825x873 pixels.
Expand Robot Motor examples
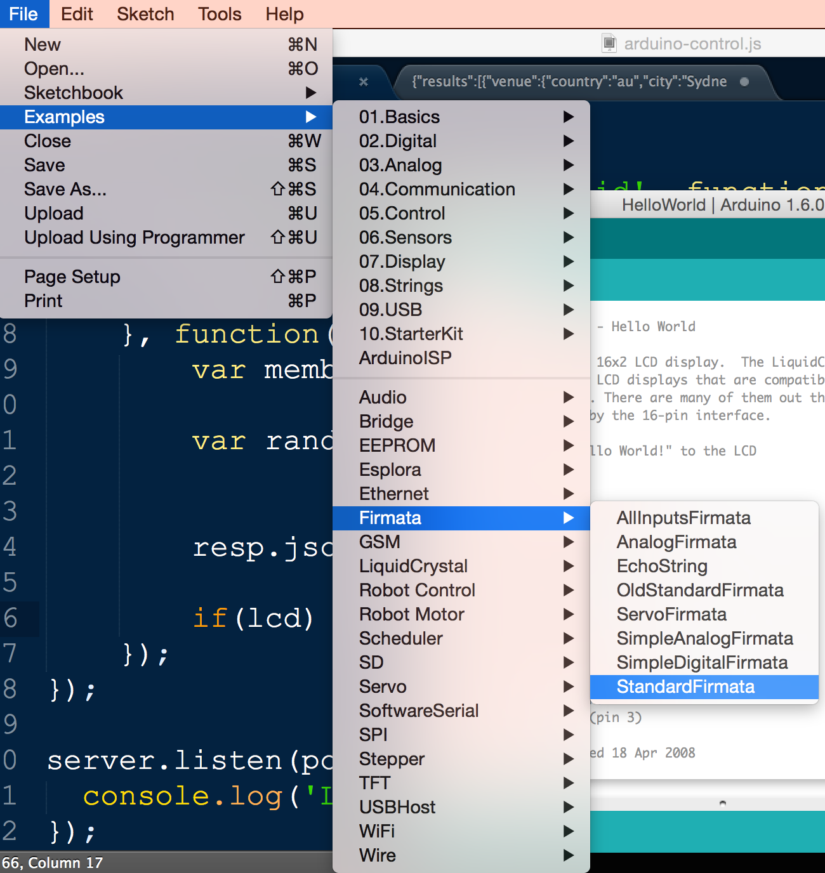coord(461,614)
